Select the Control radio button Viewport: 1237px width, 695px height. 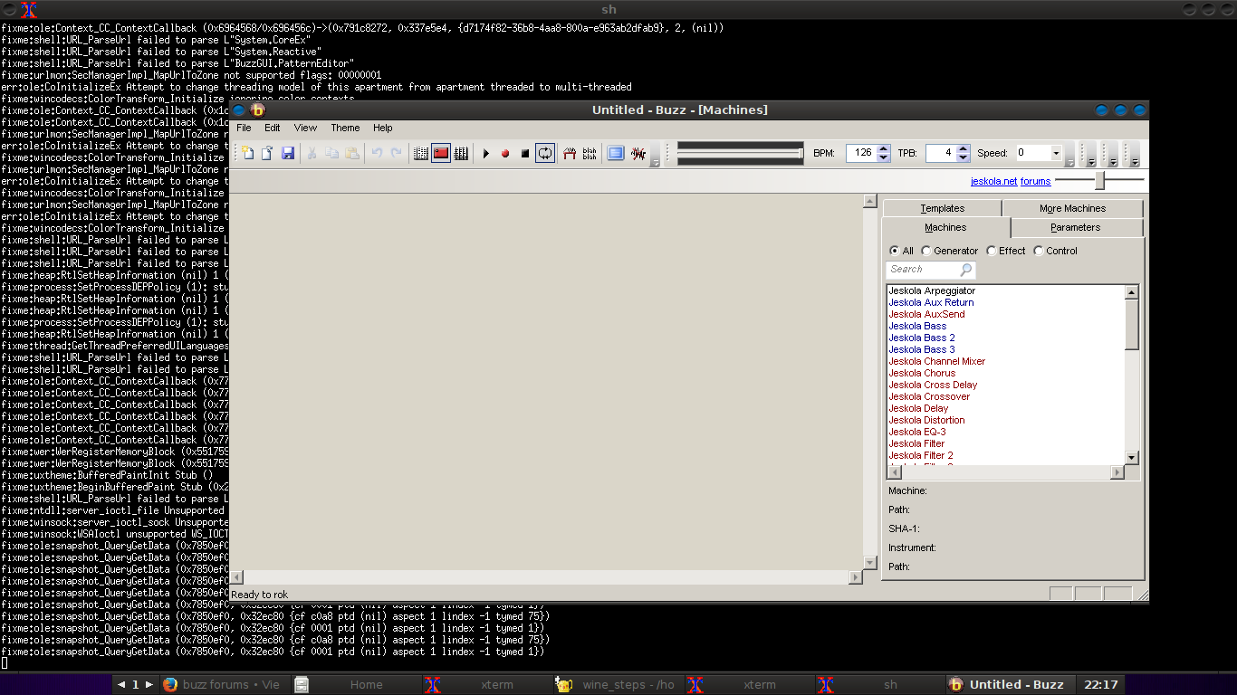[1039, 251]
